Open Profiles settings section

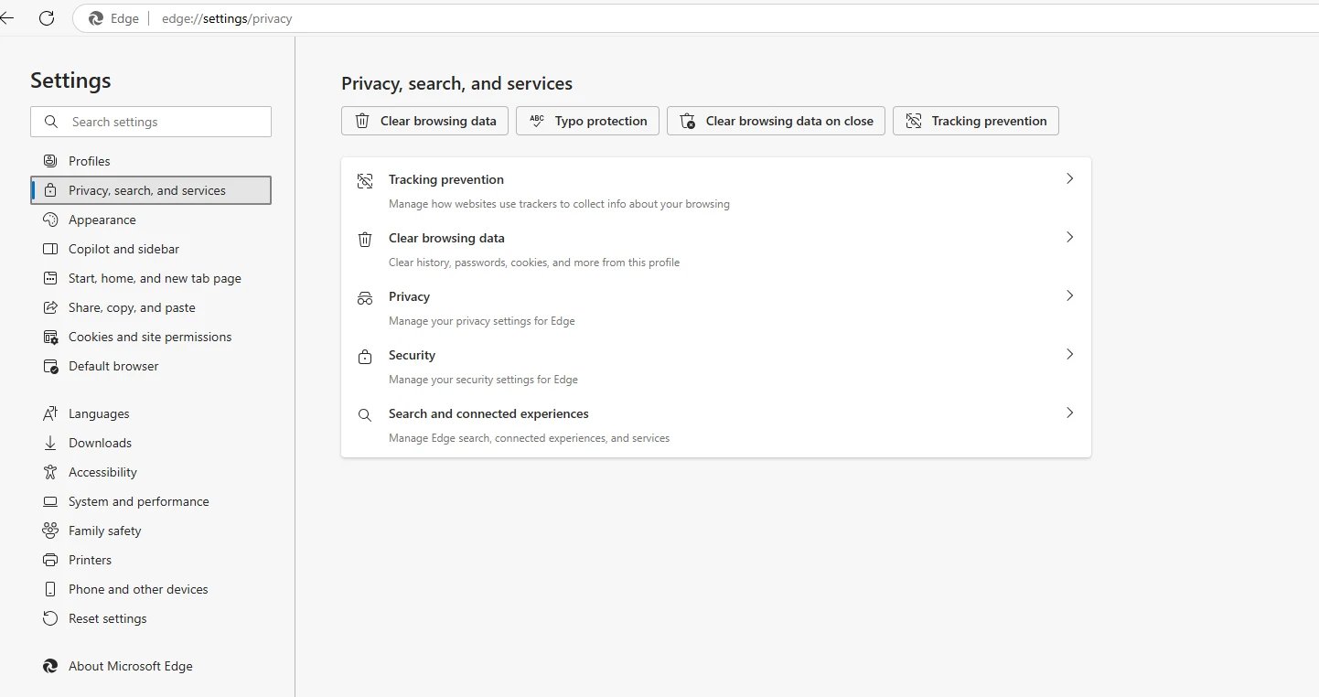[x=151, y=161]
